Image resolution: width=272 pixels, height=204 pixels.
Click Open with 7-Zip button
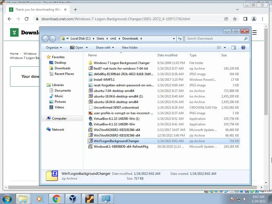(x=77, y=48)
